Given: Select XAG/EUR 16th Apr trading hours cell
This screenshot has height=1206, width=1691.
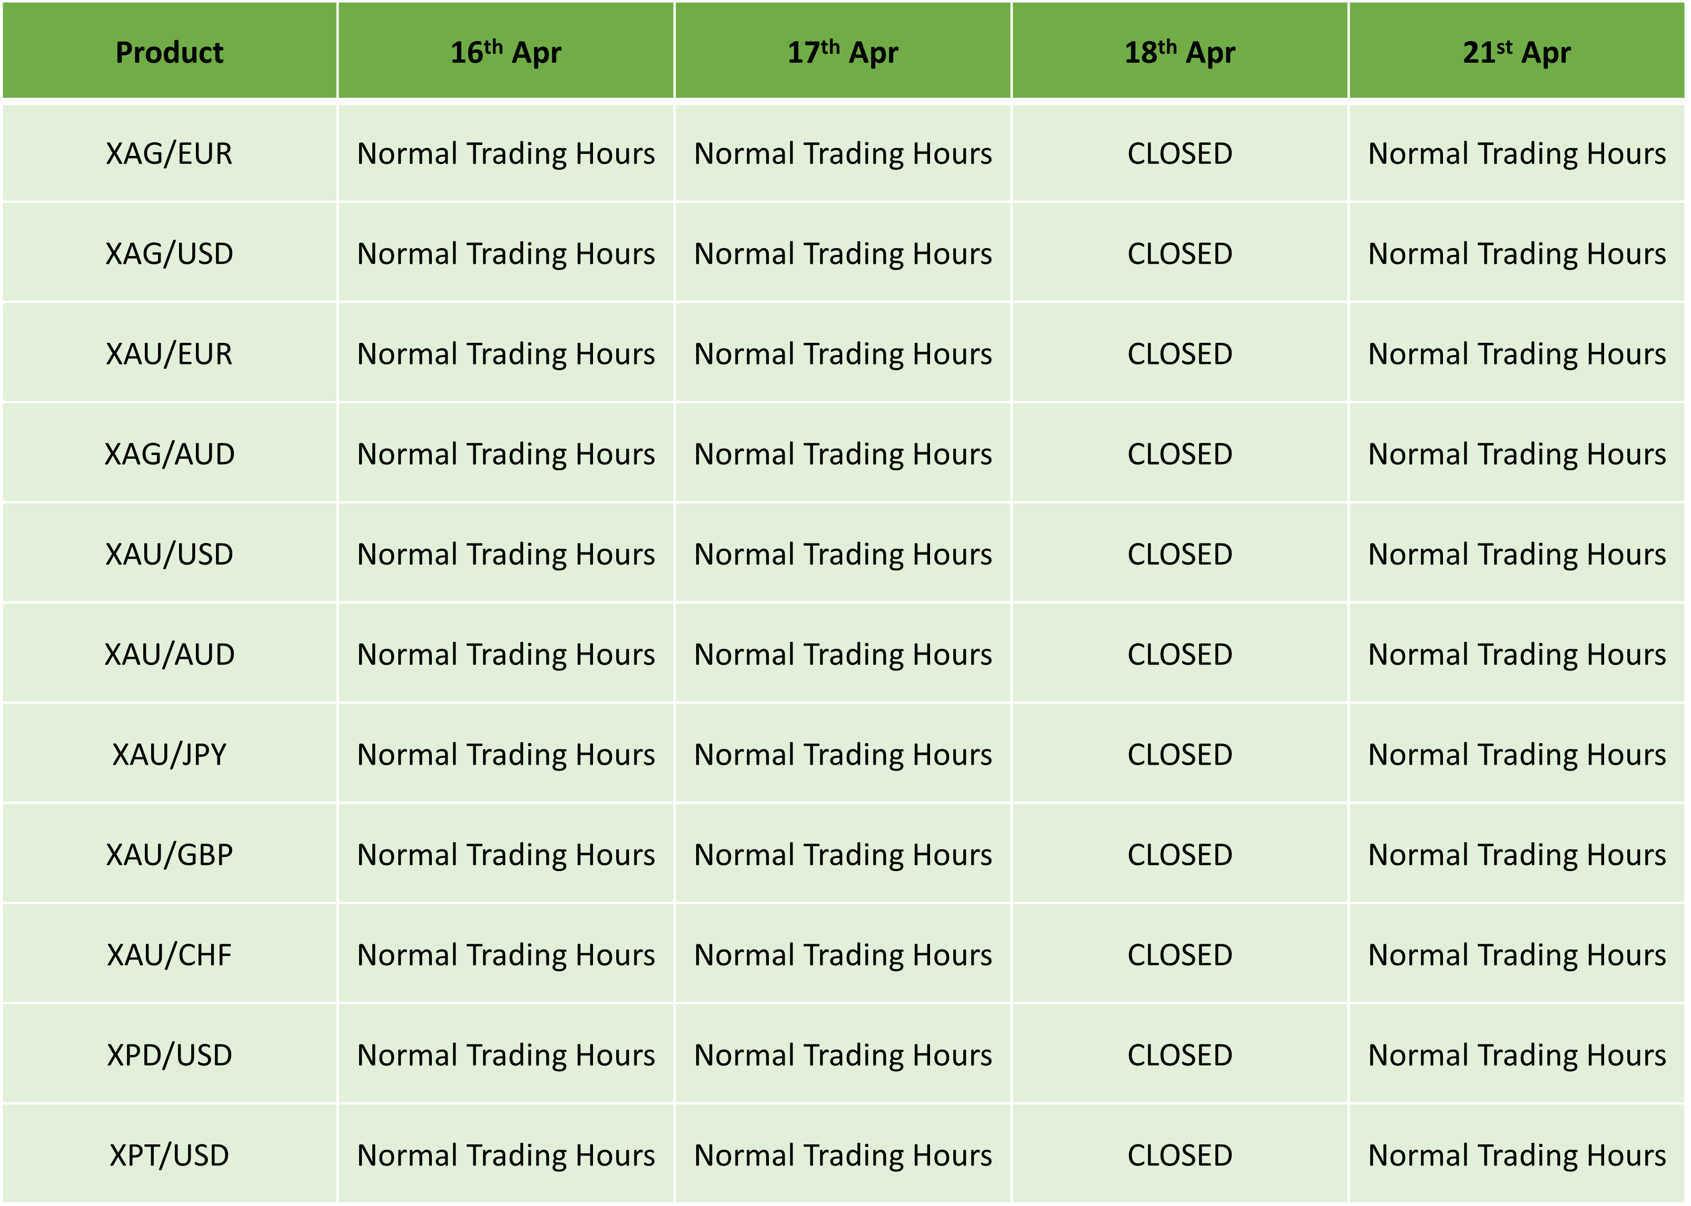Looking at the screenshot, I should coord(506,153).
